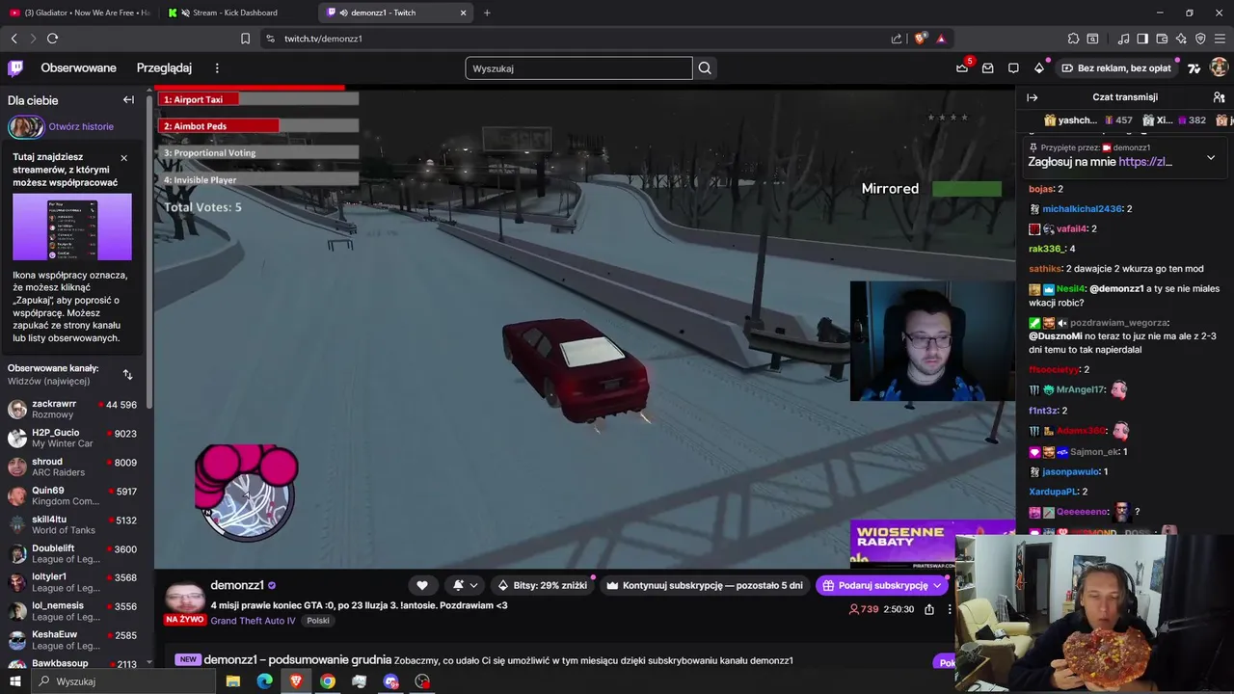
Task: Click the collaboration tip thumbnail image
Action: [72, 227]
